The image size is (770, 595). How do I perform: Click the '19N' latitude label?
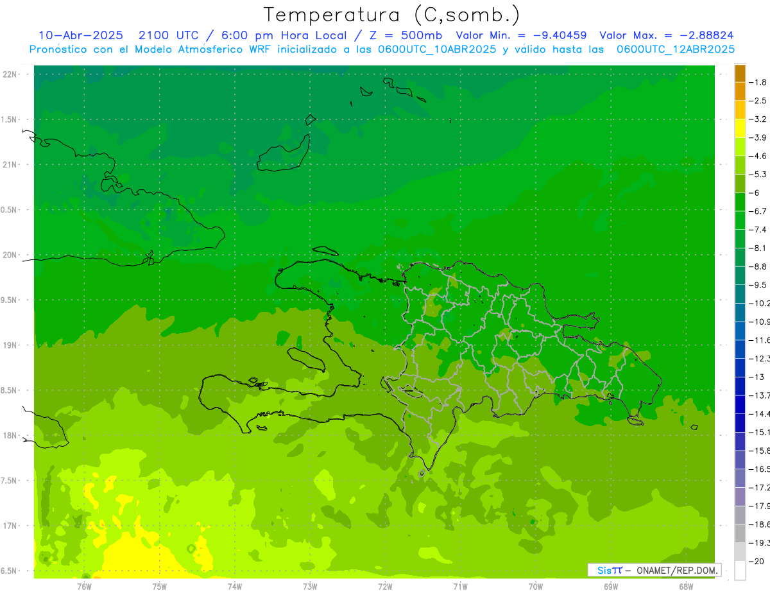point(11,345)
